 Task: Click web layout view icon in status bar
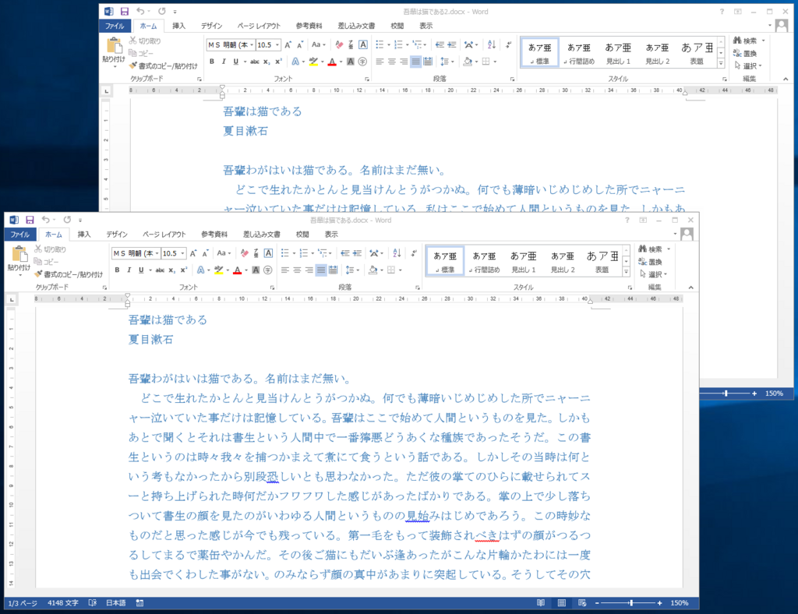click(x=582, y=603)
